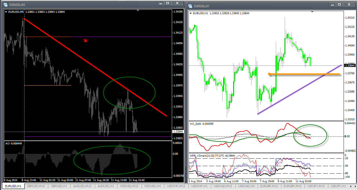Click the EURUSD,H1 window title icon
This screenshot has width=357, height=190.
coord(190,6)
